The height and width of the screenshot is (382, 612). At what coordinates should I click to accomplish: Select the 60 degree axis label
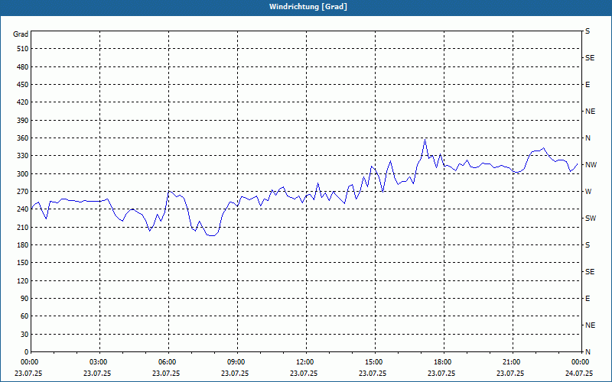pos(24,316)
